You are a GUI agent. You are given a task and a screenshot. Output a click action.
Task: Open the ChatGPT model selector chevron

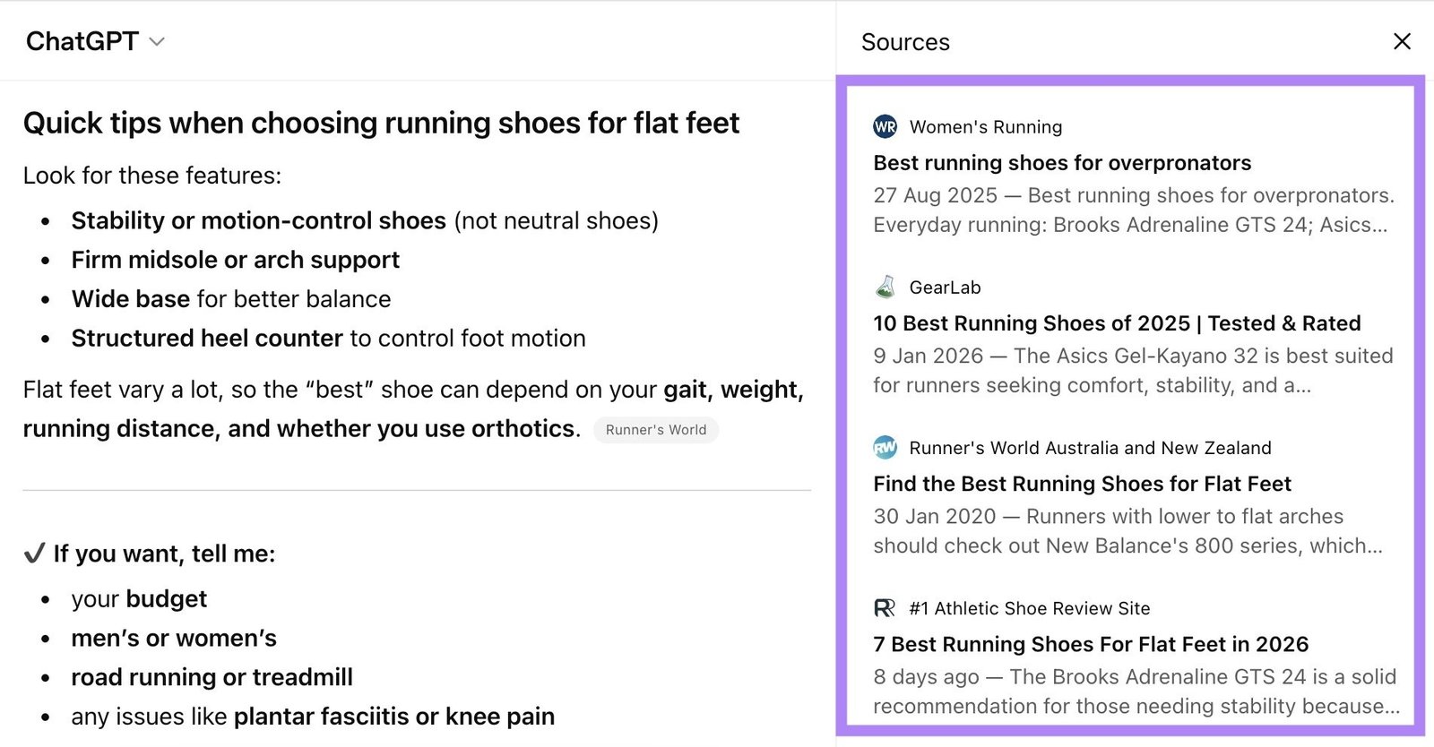click(157, 42)
